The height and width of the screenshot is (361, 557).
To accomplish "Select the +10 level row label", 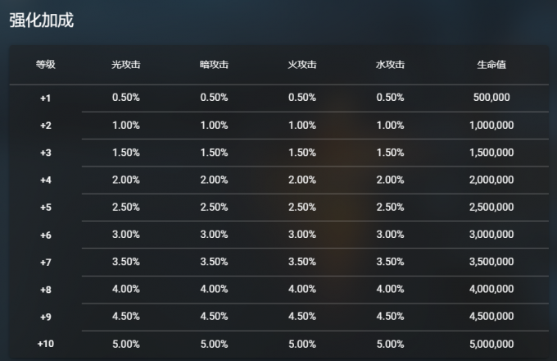I will [x=45, y=345].
